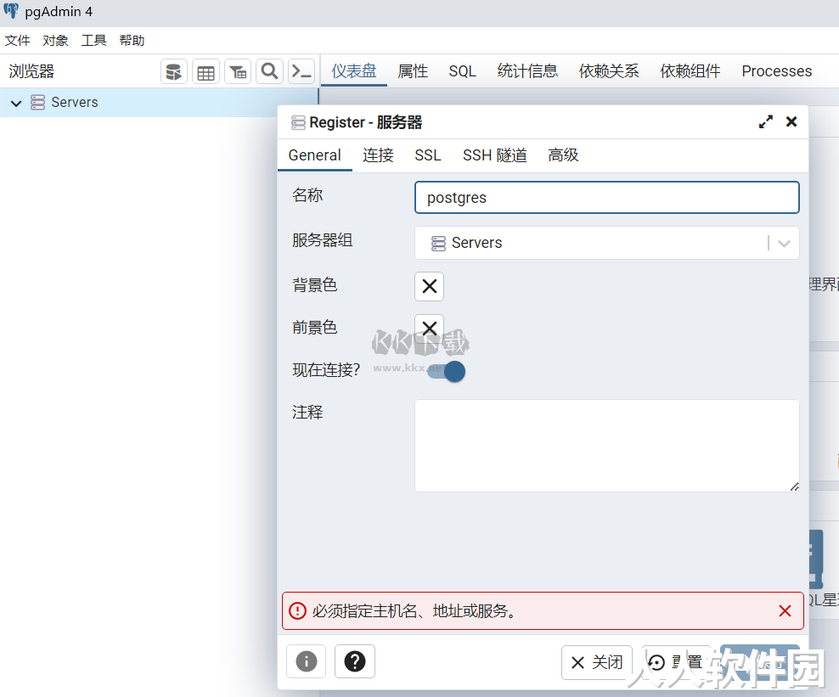839x697 pixels.
Task: Click the 服务器组 field label
Action: (x=322, y=240)
